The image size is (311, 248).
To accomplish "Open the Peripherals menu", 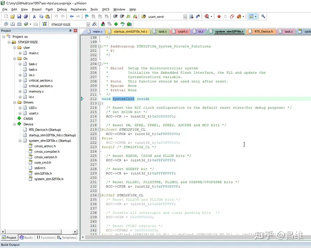I will click(x=79, y=10).
